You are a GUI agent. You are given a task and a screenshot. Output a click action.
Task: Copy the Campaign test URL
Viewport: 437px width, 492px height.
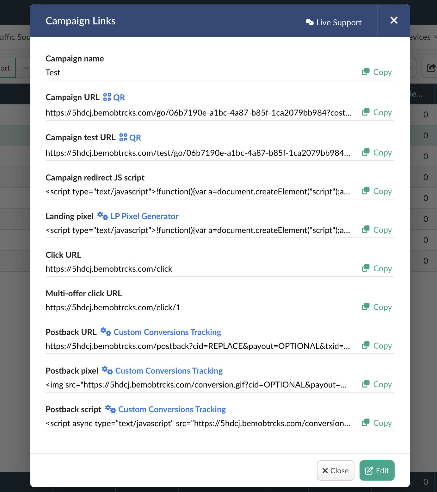[377, 153]
